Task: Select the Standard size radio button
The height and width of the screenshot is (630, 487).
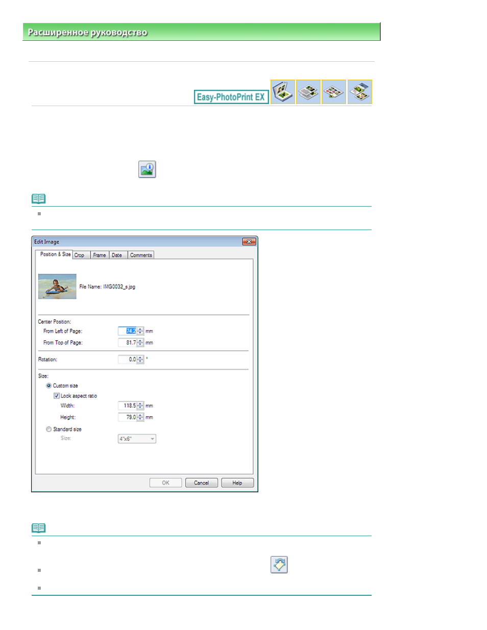Action: click(x=49, y=430)
